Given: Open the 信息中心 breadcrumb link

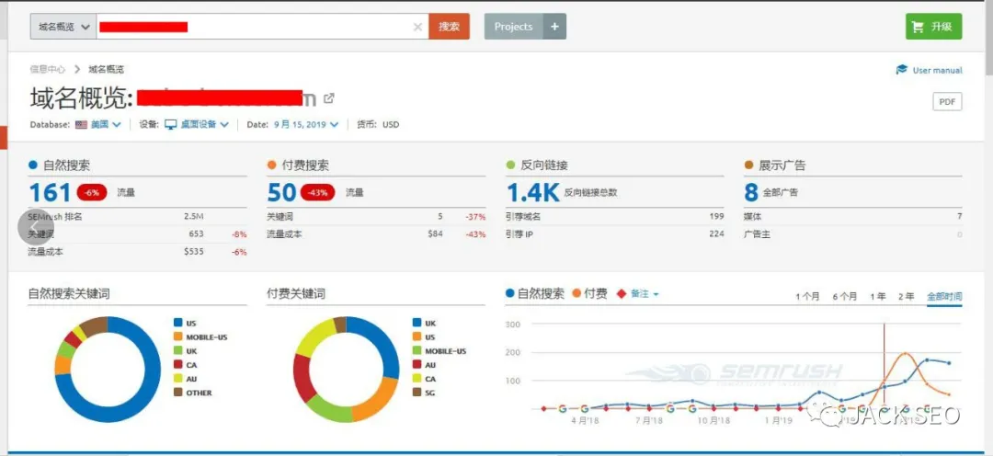Looking at the screenshot, I should click(x=47, y=69).
